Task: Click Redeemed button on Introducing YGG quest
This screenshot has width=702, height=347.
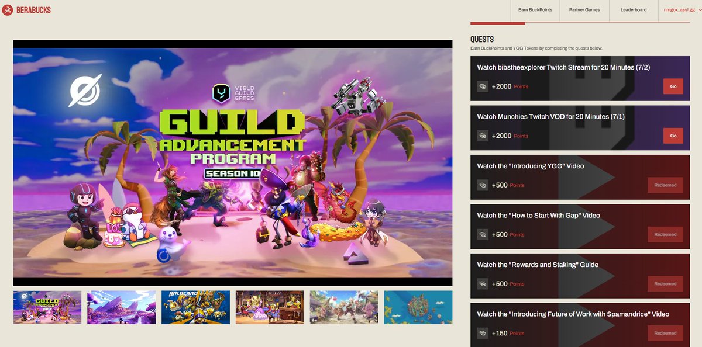Action: (665, 185)
